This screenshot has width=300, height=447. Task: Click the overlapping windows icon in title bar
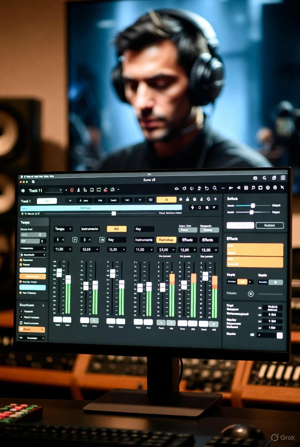(274, 178)
